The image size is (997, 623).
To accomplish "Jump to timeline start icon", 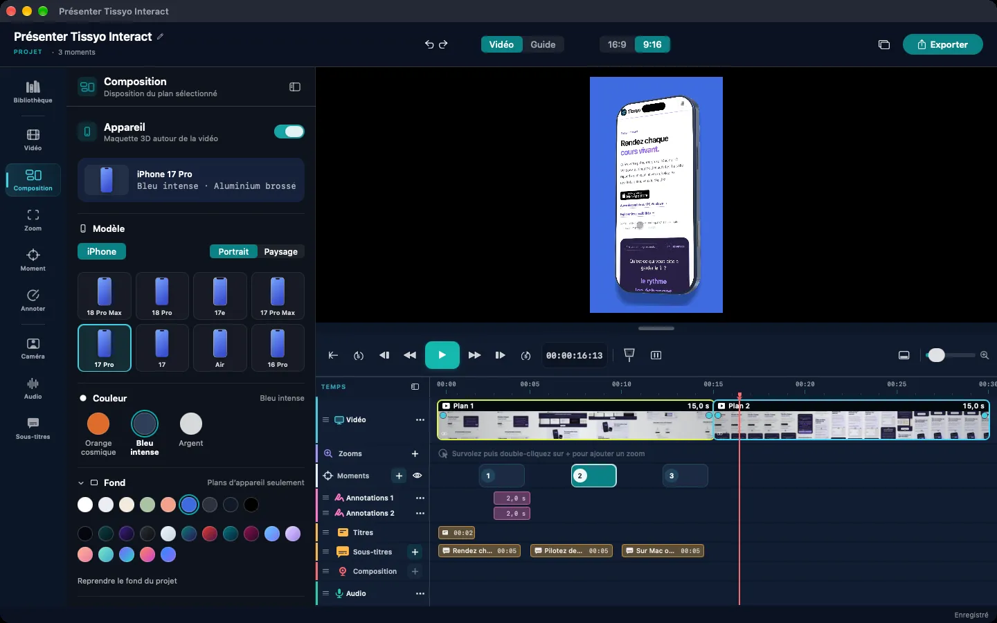I will 333,355.
